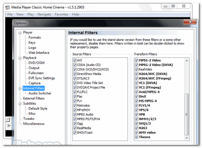The image size is (202, 148).
Task: Open the Favorites menu
Action: pyautogui.click(x=61, y=14)
